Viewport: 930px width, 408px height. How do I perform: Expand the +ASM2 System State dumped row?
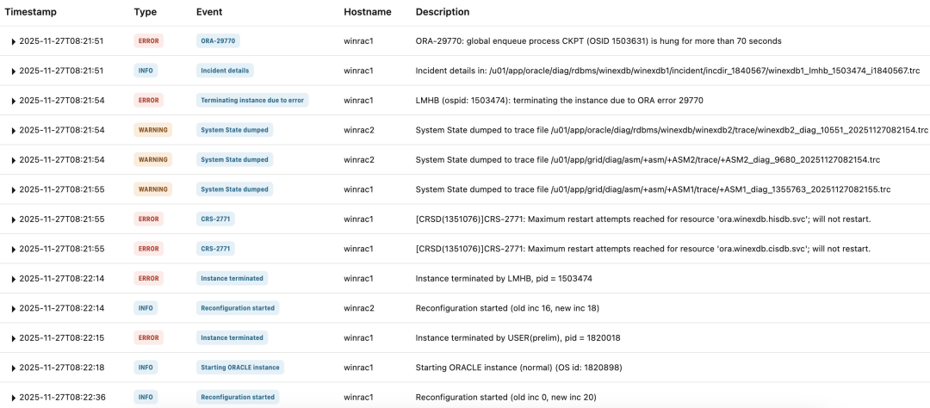(x=13, y=160)
